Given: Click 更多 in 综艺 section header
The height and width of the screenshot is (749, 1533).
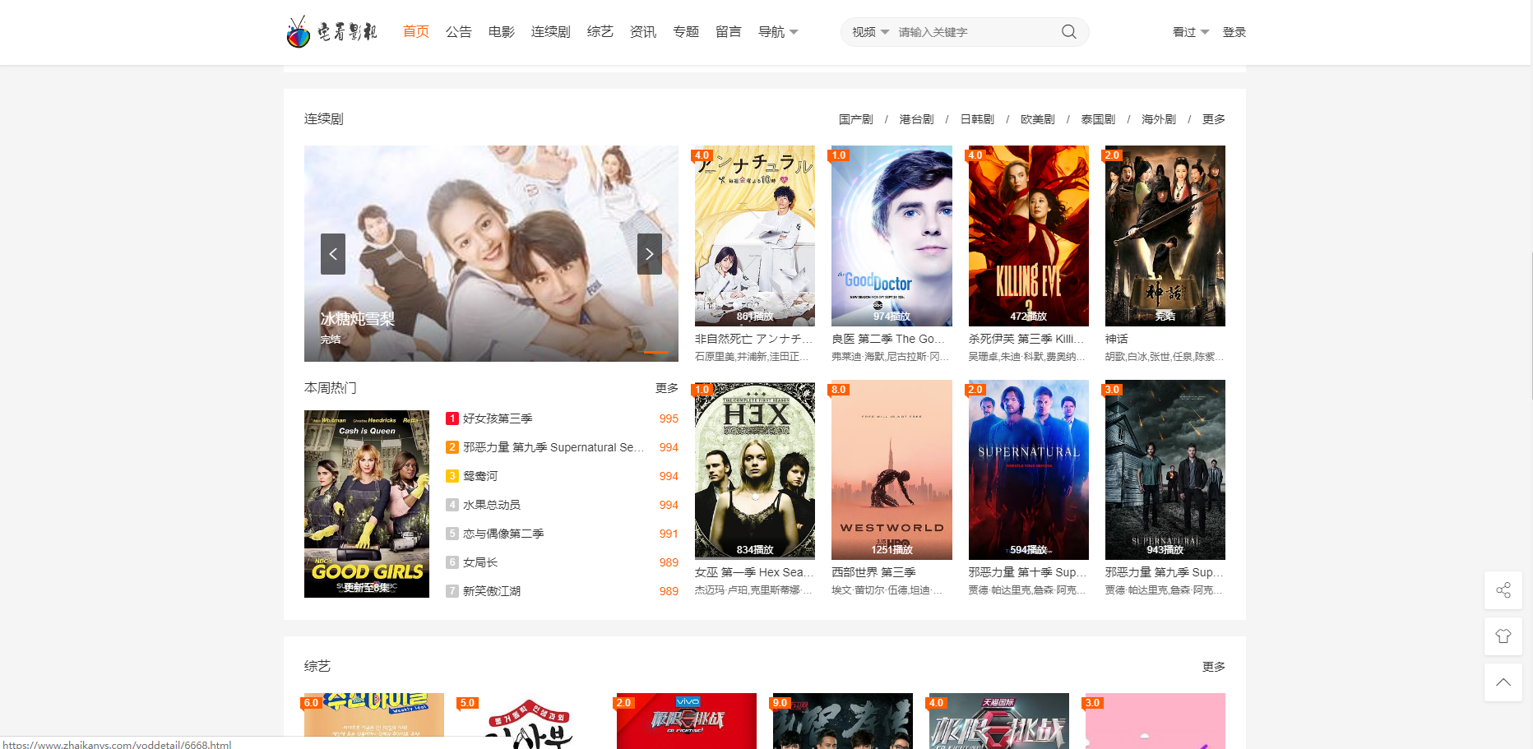Looking at the screenshot, I should point(1214,667).
